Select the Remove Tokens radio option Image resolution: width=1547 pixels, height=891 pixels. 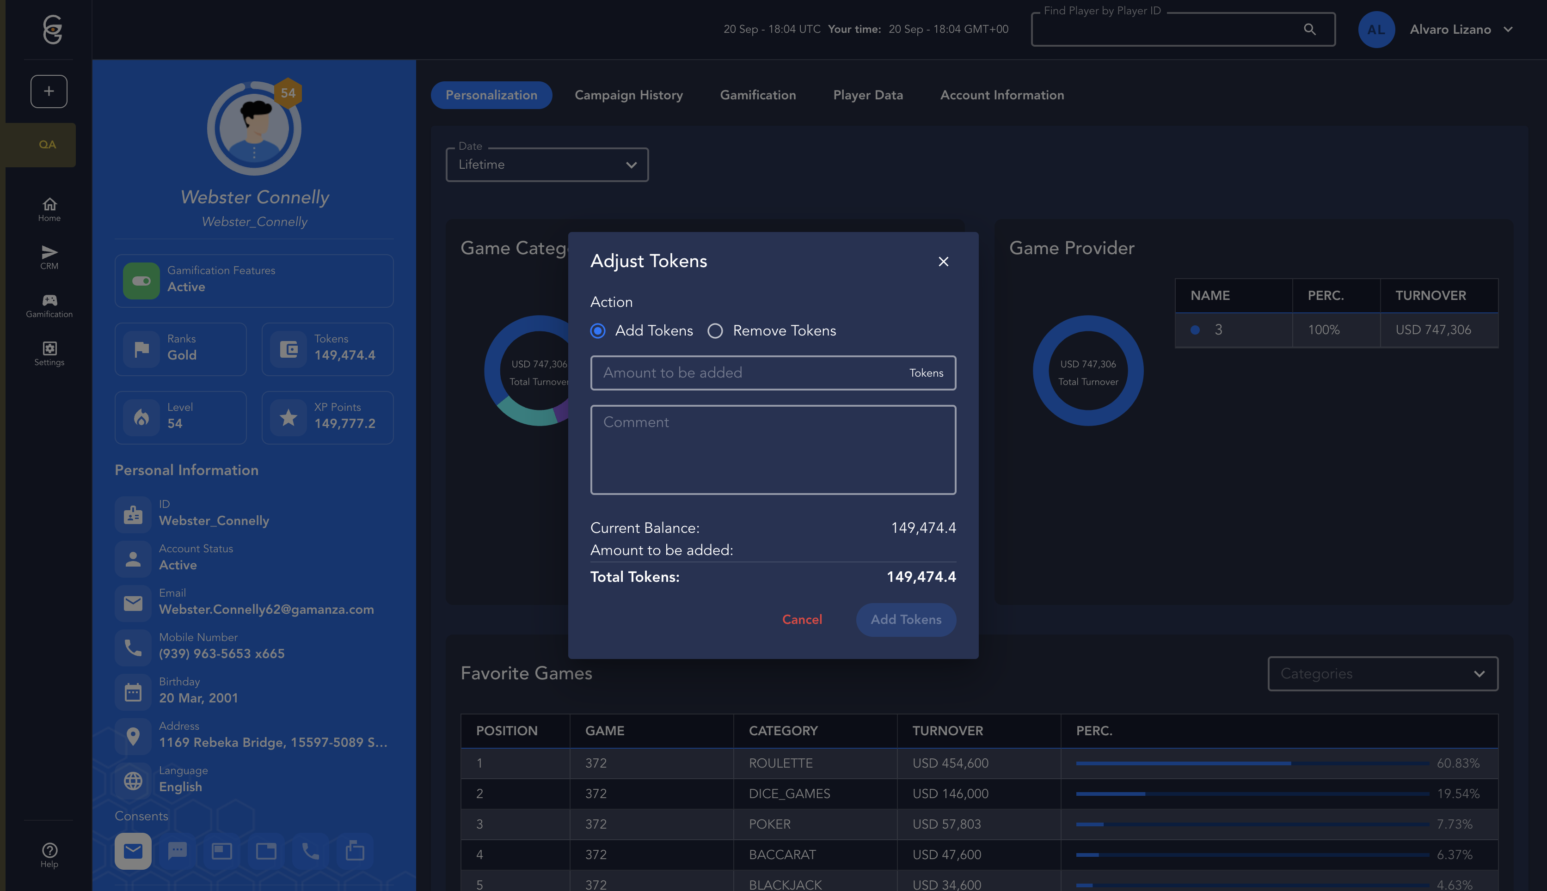[715, 331]
